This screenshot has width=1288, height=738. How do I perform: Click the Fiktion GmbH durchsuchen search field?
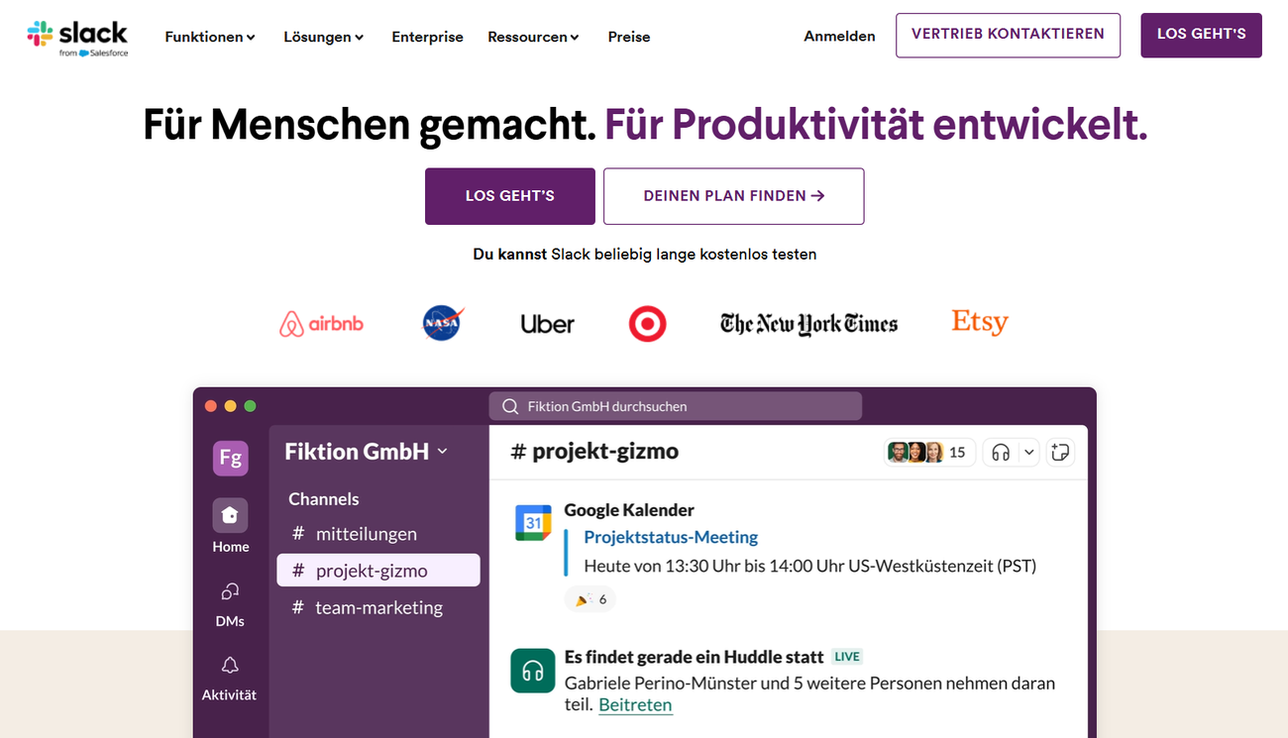[x=675, y=405]
